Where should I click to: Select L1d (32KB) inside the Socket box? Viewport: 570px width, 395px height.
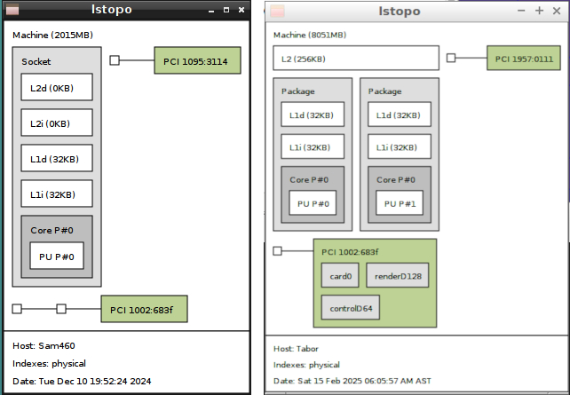pos(57,159)
